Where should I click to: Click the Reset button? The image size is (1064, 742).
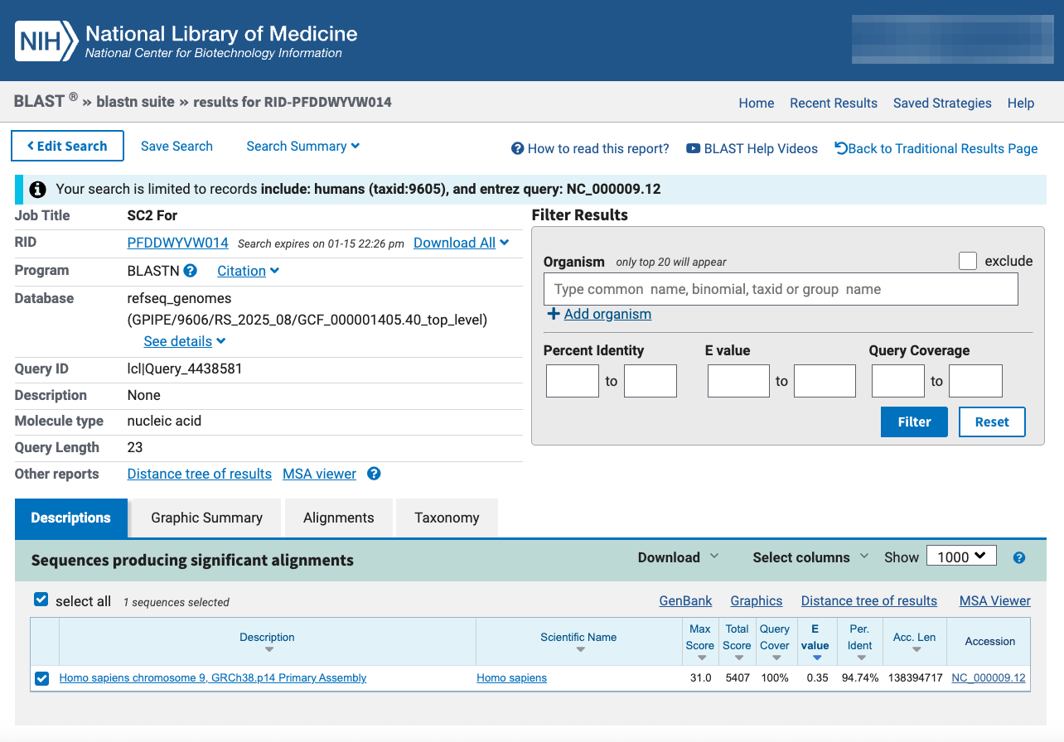coord(992,422)
